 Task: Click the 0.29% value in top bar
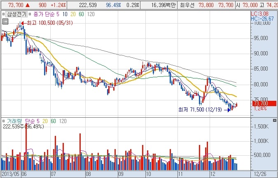(133, 5)
